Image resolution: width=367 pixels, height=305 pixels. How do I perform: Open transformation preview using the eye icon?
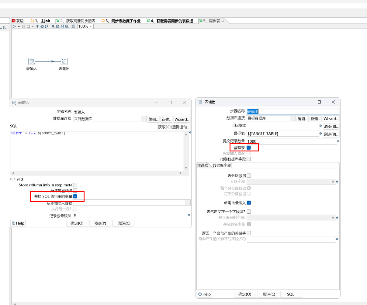click(x=37, y=27)
